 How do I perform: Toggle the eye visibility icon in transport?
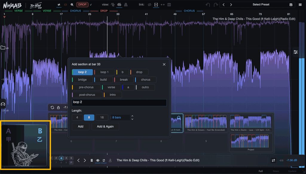(98, 160)
